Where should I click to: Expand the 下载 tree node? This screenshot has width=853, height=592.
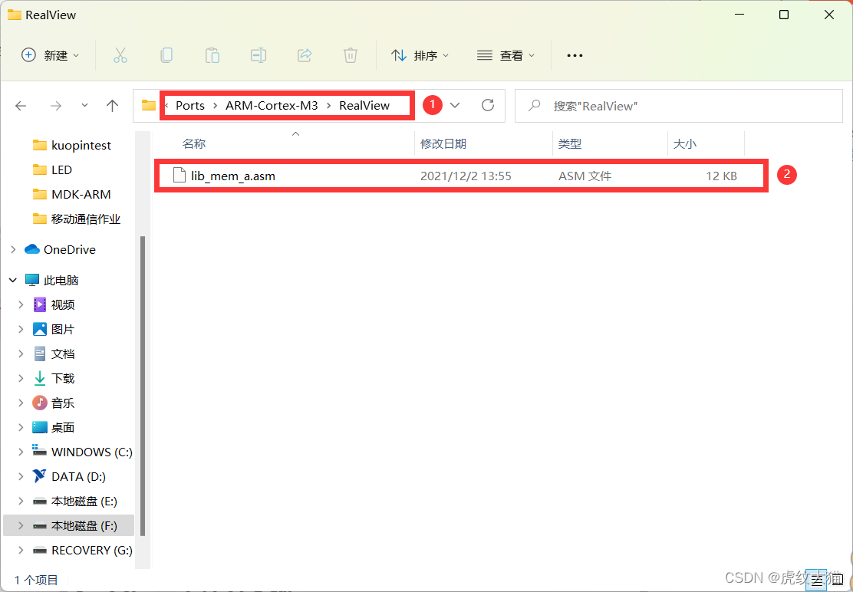pos(21,378)
